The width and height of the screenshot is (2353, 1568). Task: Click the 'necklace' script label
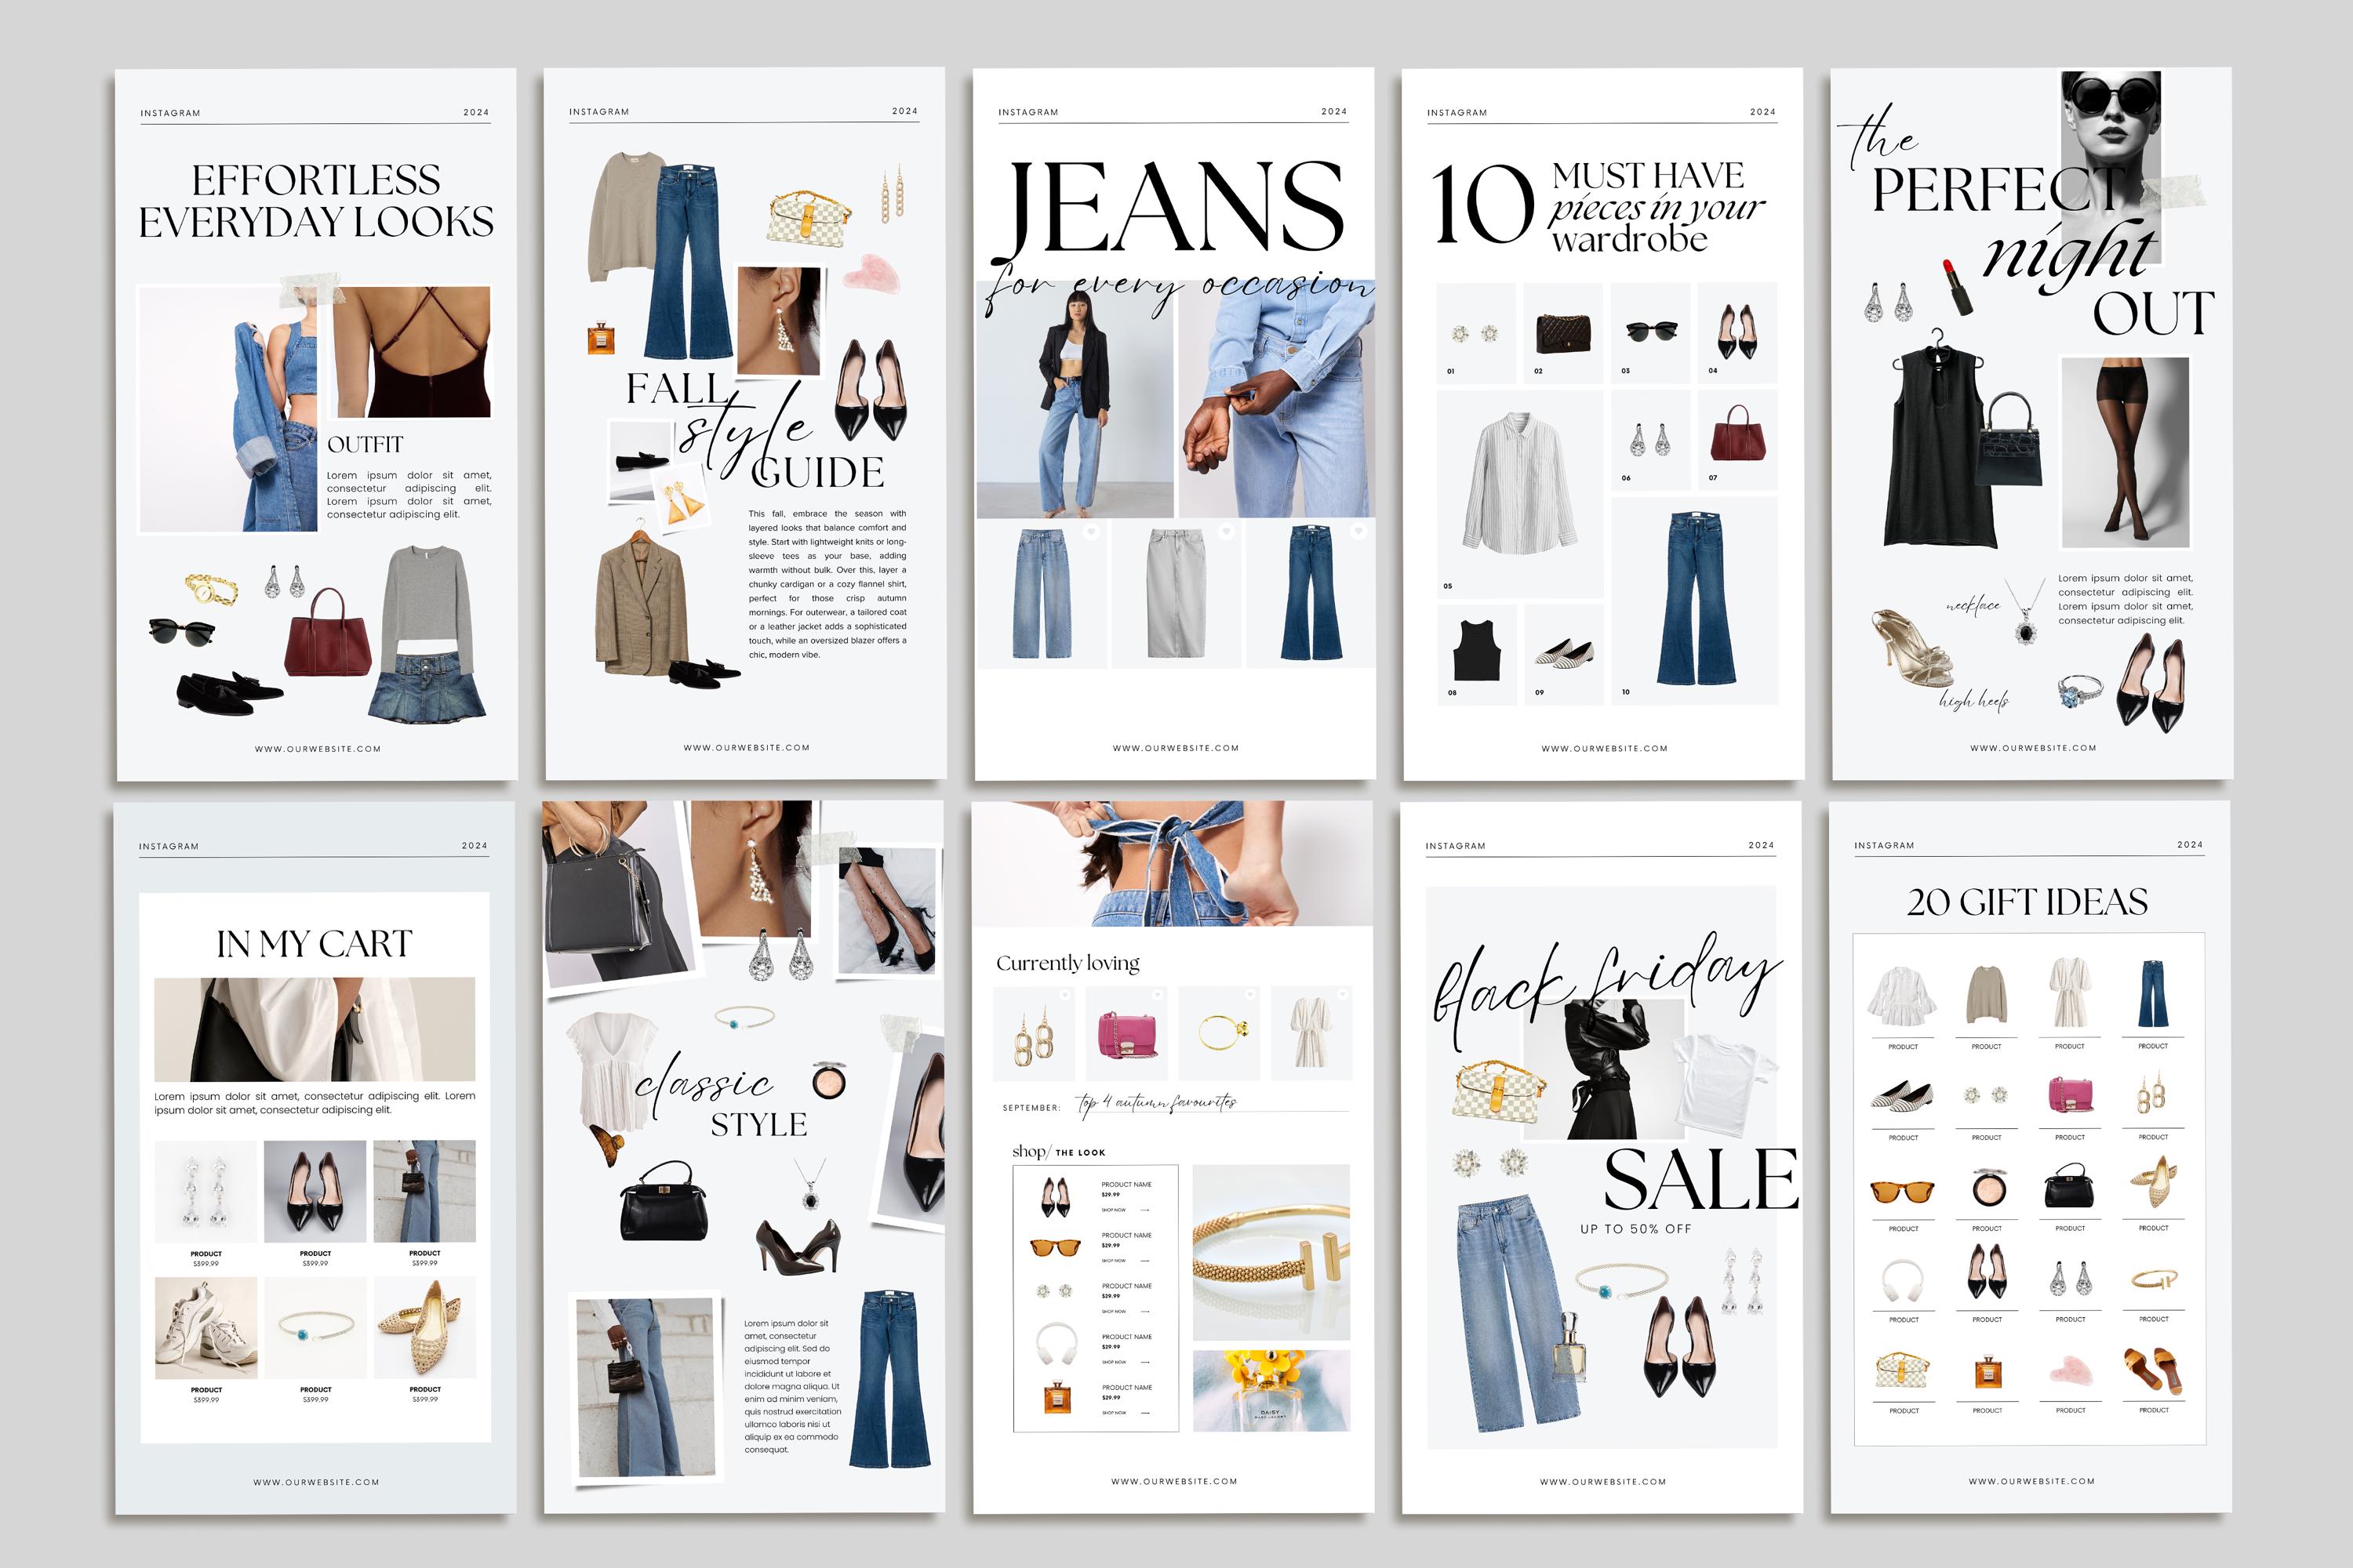click(1974, 605)
